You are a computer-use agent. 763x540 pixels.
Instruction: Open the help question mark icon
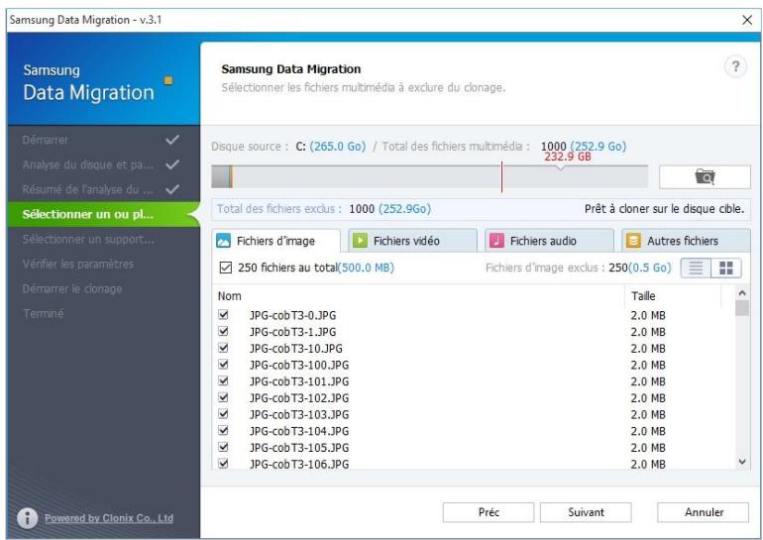[x=735, y=66]
